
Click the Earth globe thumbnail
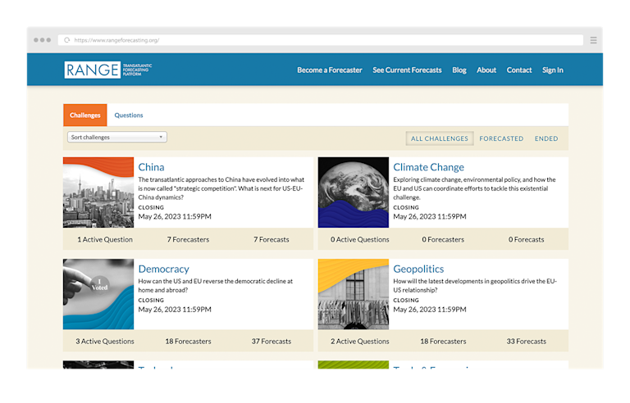tap(354, 192)
